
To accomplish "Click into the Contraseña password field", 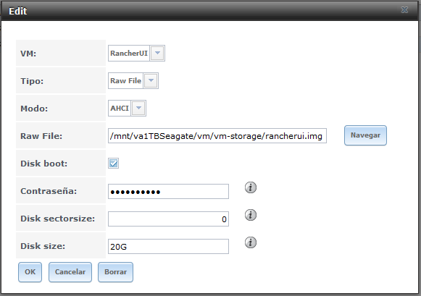I will tap(168, 192).
